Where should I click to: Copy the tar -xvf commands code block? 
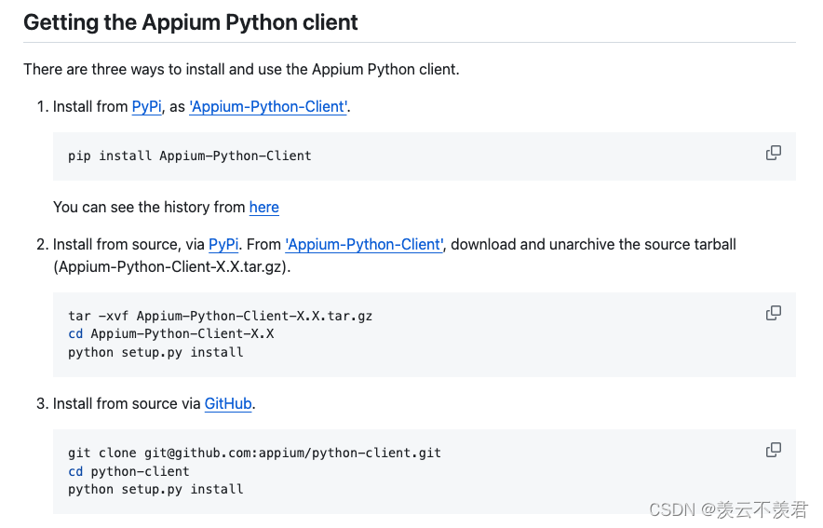pos(773,313)
